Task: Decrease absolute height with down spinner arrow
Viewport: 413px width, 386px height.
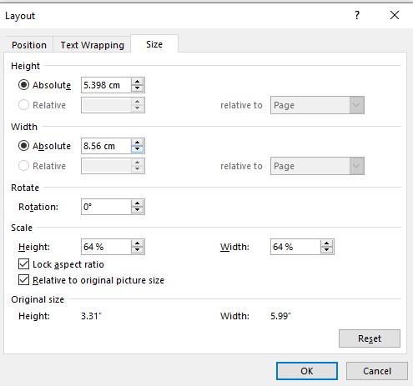Action: point(137,88)
